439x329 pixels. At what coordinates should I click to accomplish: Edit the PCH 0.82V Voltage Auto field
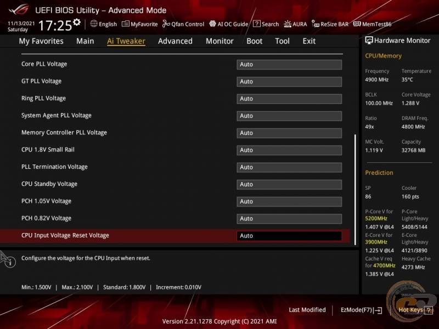pyautogui.click(x=289, y=218)
